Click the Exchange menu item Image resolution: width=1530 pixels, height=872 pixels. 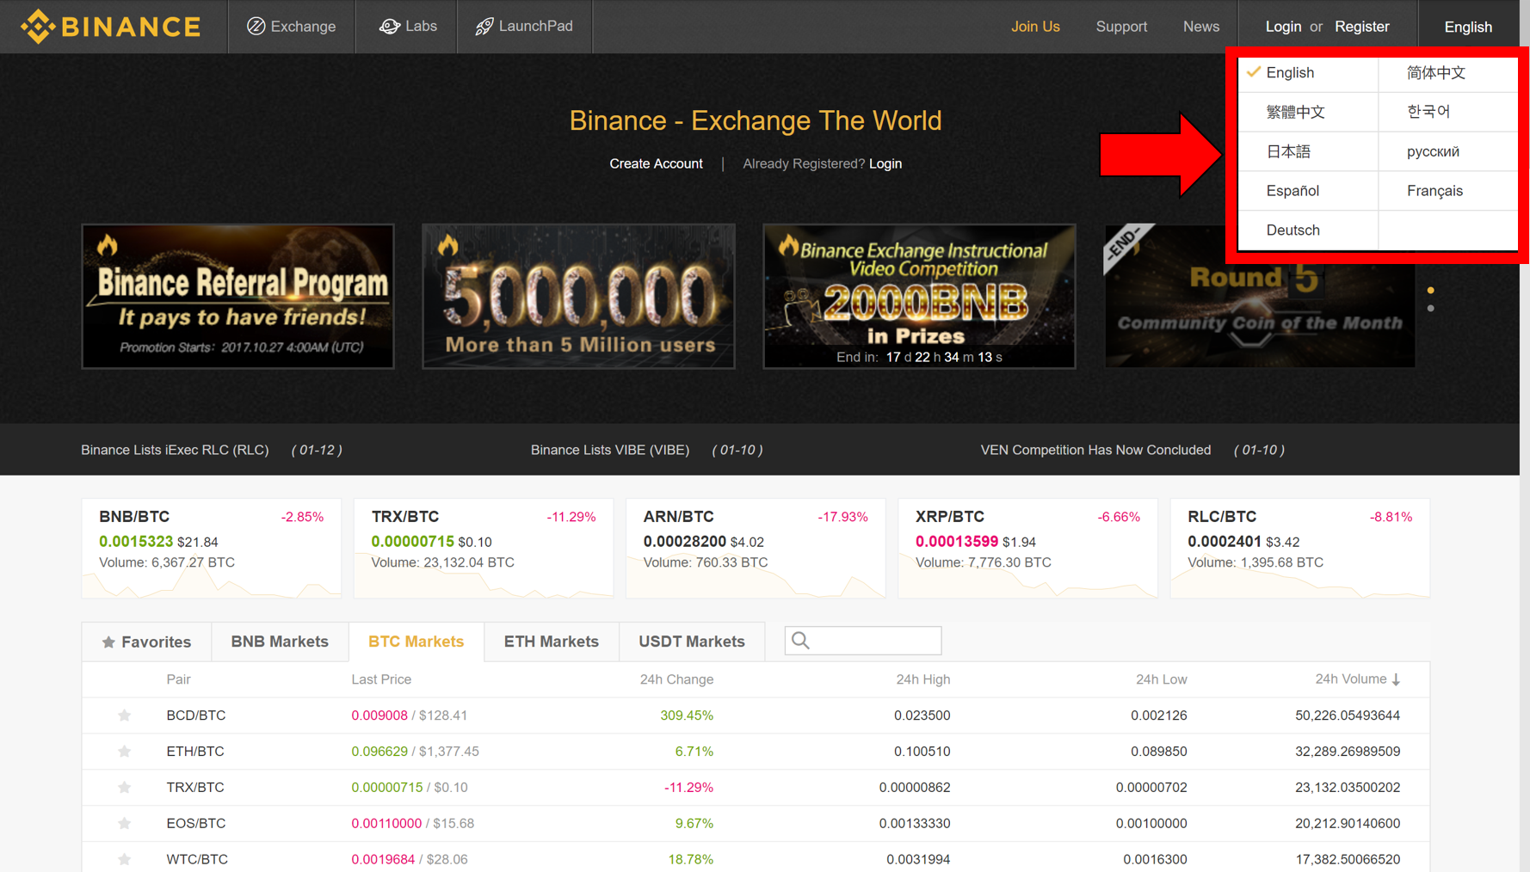pyautogui.click(x=291, y=27)
